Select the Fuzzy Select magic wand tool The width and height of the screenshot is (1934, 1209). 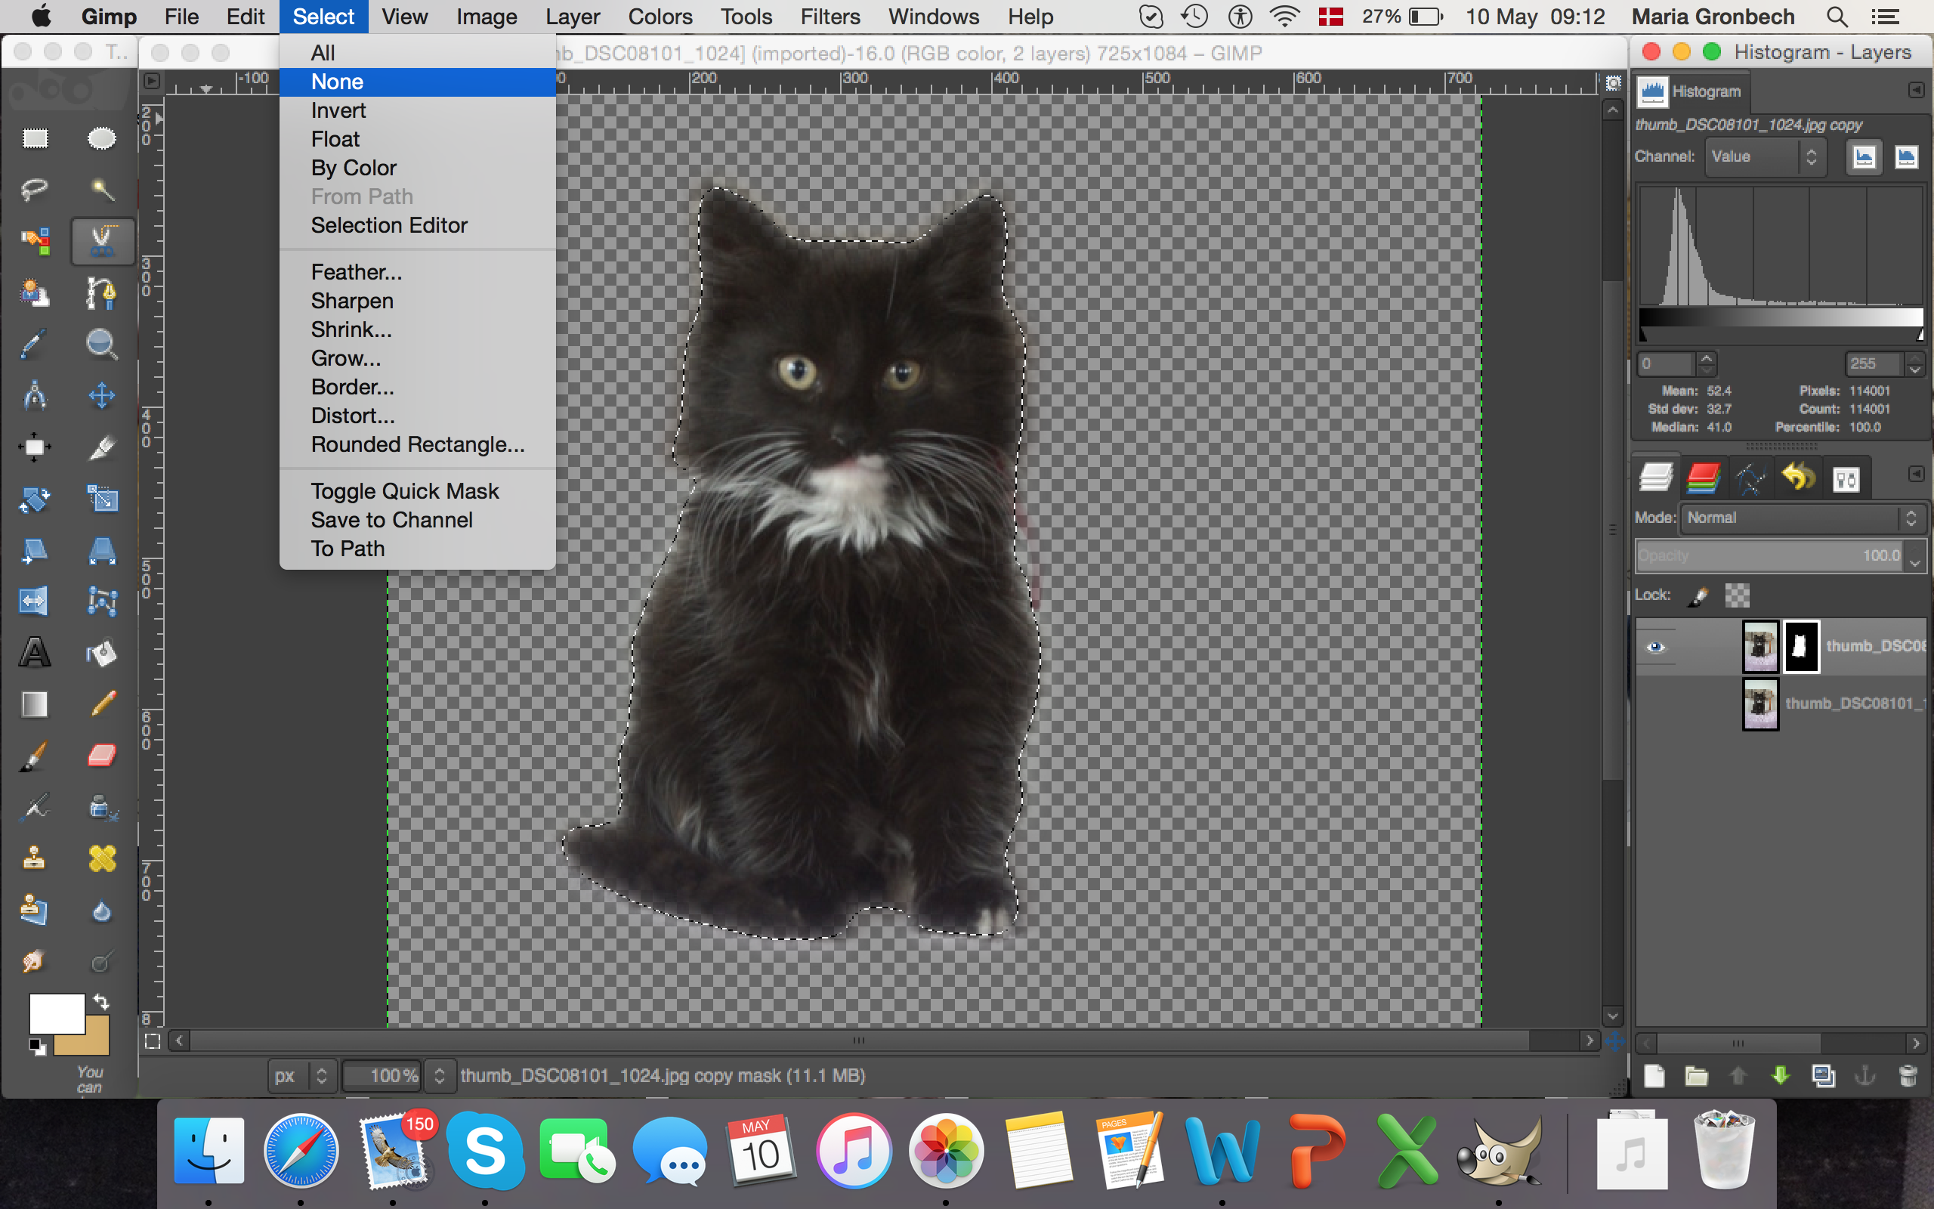click(101, 190)
